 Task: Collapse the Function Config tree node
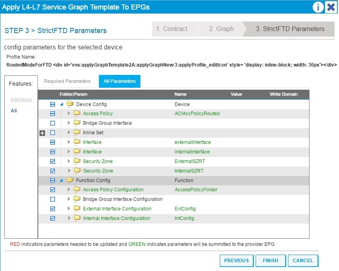point(61,180)
